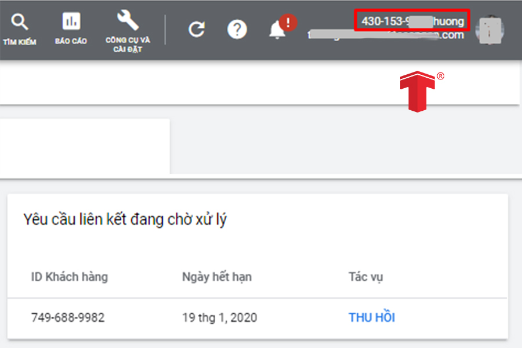522x348 pixels.
Task: Select customer ID 749-688-9982
Action: pyautogui.click(x=68, y=317)
